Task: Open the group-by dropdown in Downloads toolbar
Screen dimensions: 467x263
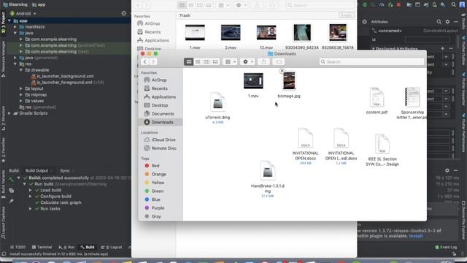Action: [230, 61]
